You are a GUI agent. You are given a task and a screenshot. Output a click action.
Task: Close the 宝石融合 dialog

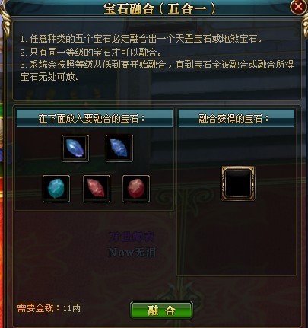[x=298, y=7]
